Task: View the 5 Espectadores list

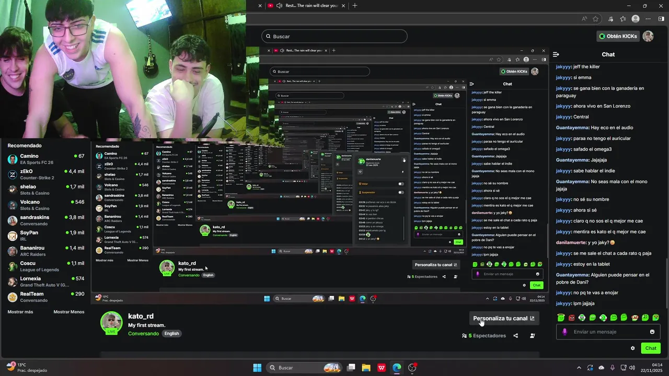Action: (x=484, y=336)
